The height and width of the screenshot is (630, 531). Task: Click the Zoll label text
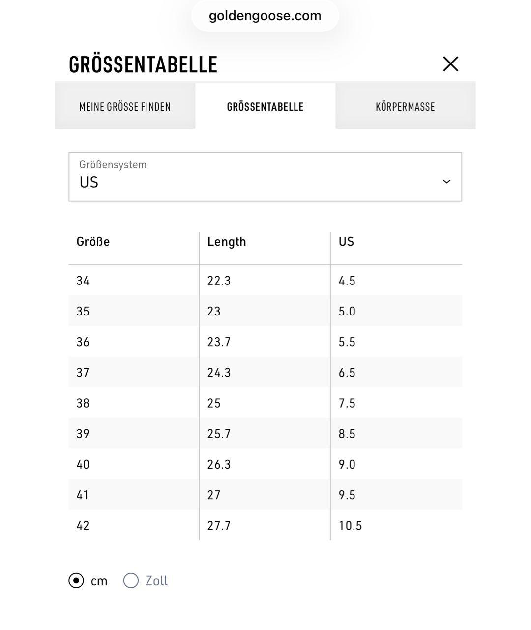tap(156, 581)
